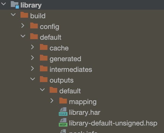Click the HSP file icon
164x133 pixels.
pos(63,122)
